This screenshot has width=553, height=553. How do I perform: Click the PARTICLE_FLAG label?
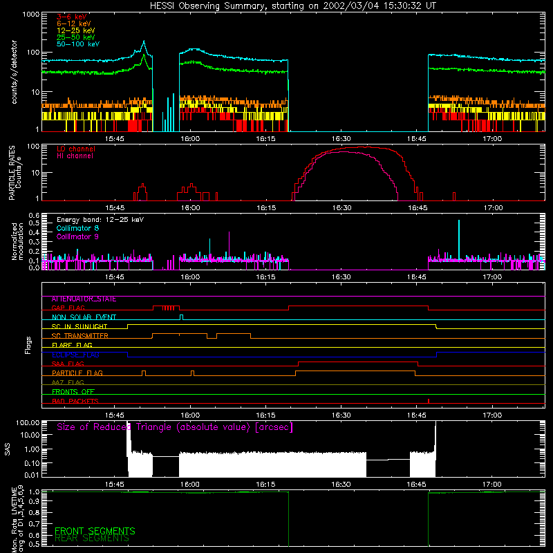click(x=77, y=373)
